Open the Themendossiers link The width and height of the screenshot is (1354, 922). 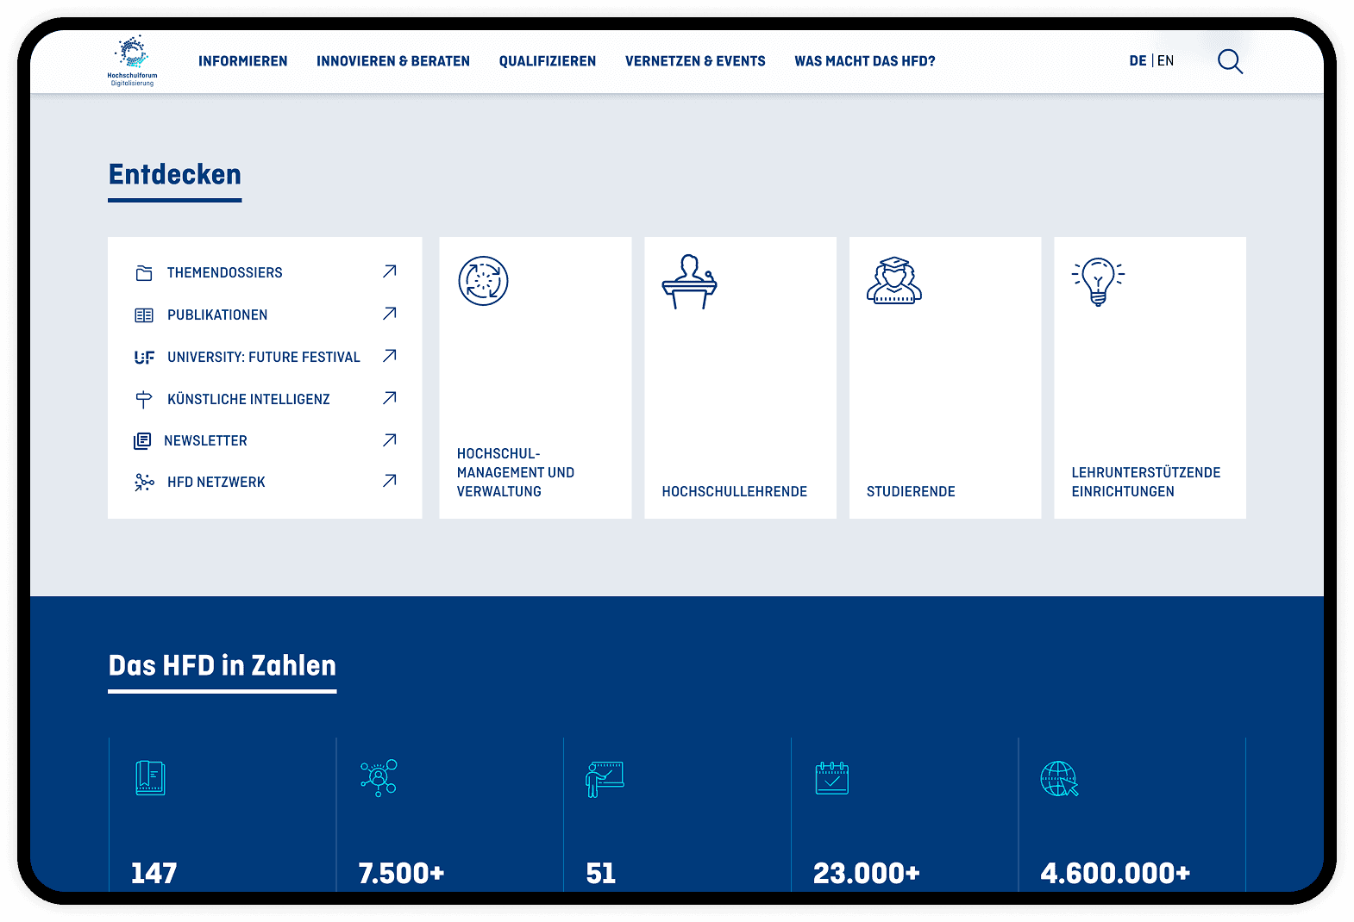(225, 273)
